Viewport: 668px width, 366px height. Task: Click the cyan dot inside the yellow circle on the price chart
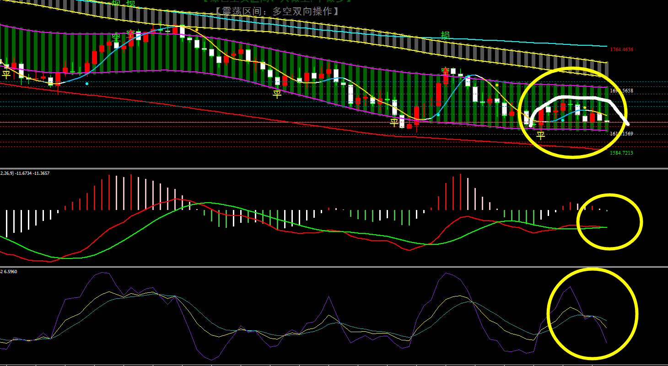(562, 120)
